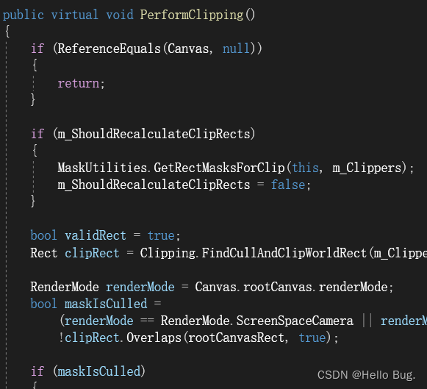The width and height of the screenshot is (427, 389).
Task: Click the validRect variable declaration
Action: 96,235
